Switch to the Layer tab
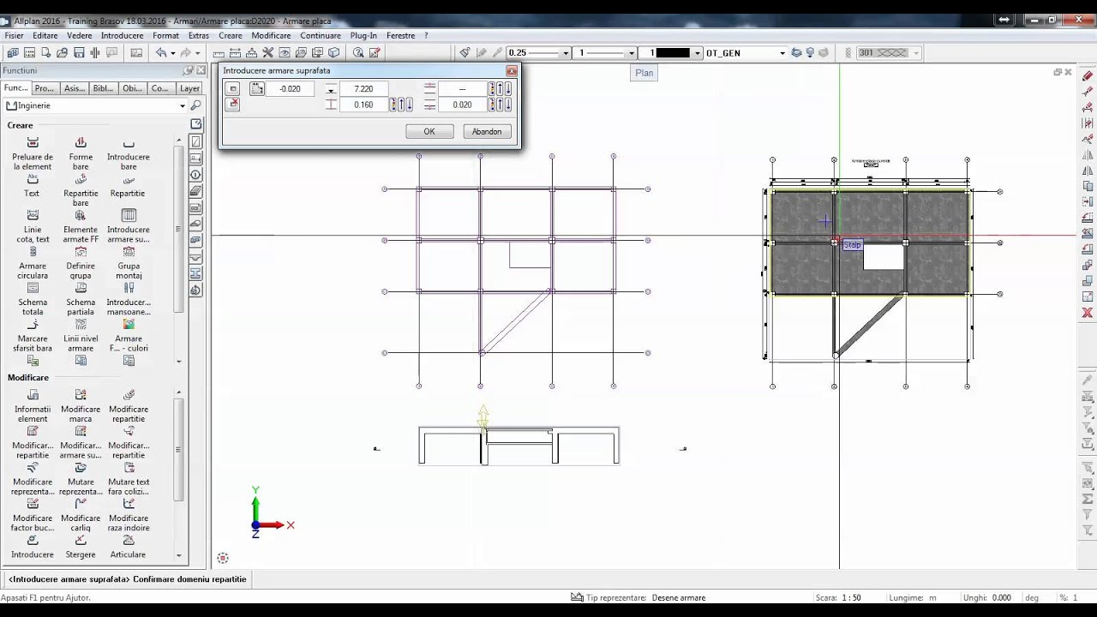This screenshot has height=617, width=1097. pos(189,88)
